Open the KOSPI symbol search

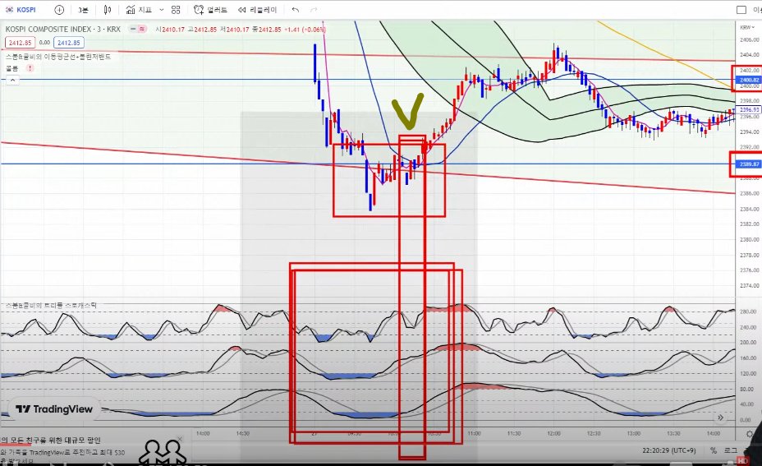point(21,10)
